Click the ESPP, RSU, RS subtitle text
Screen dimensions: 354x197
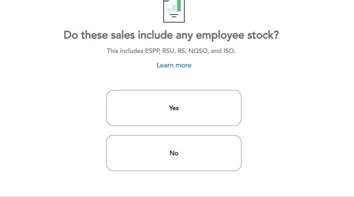(x=171, y=51)
